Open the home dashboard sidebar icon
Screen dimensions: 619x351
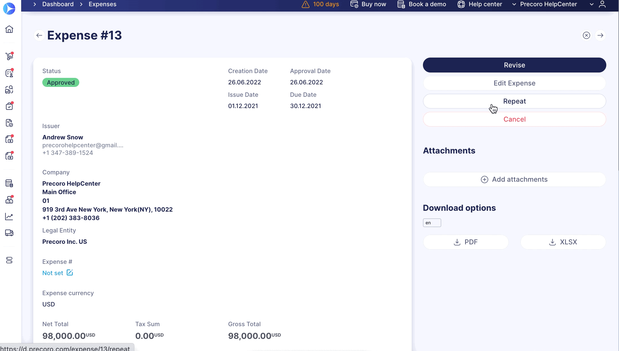click(x=9, y=29)
